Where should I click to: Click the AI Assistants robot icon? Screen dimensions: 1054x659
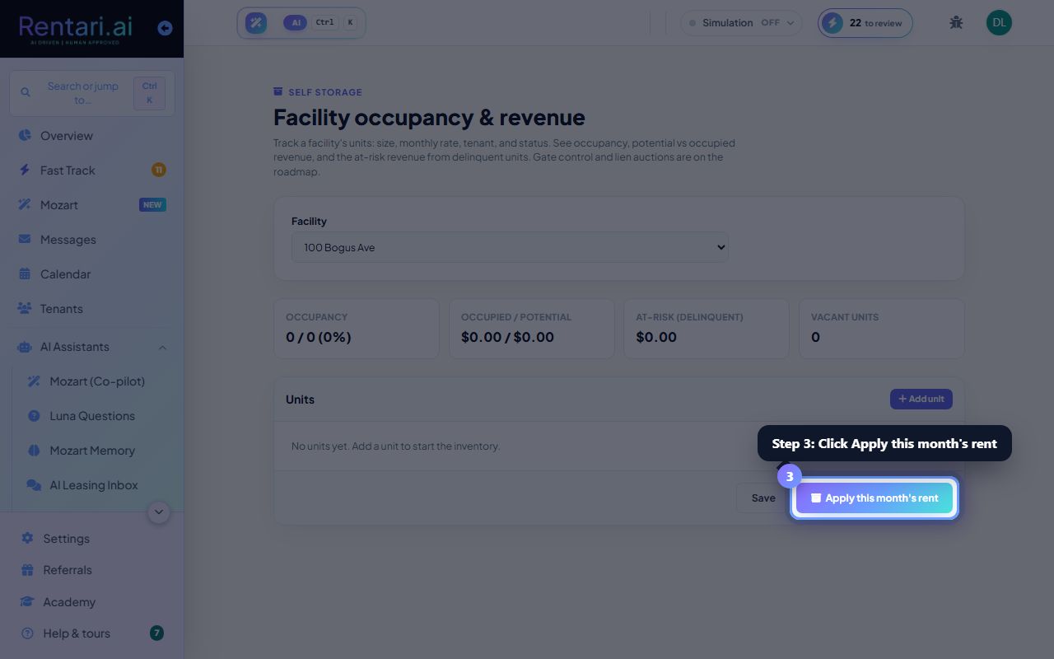pyautogui.click(x=25, y=347)
